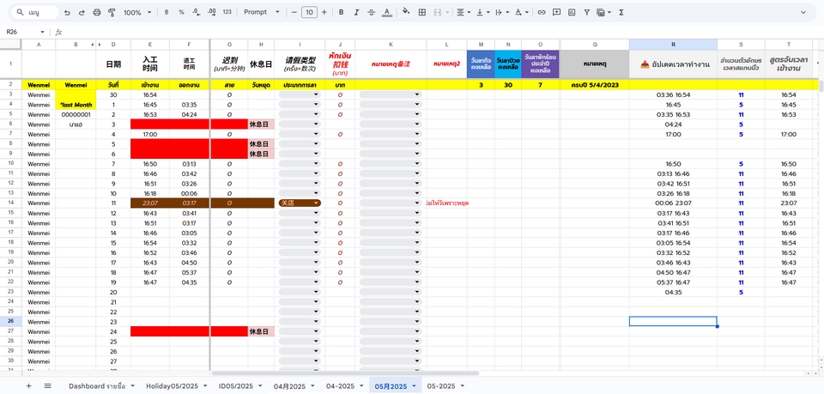Open horizontal align options
This screenshot has height=394, width=824.
463,12
